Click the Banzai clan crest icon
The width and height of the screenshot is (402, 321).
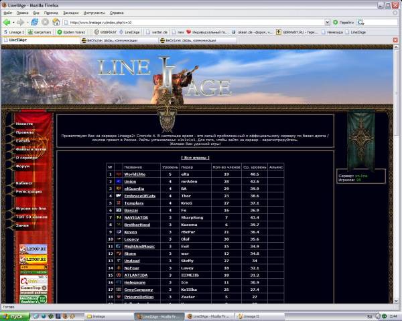(119, 210)
